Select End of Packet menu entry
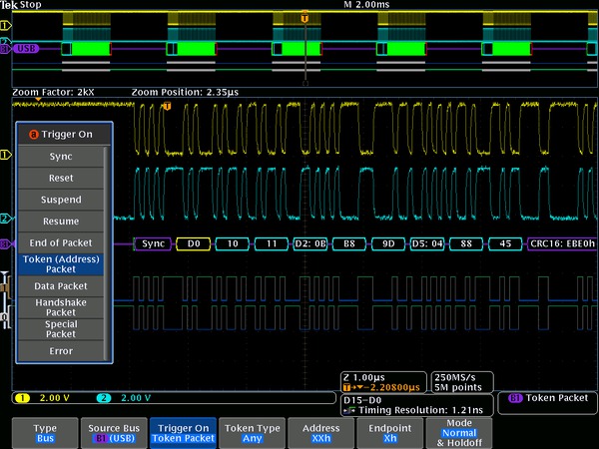 (60, 242)
